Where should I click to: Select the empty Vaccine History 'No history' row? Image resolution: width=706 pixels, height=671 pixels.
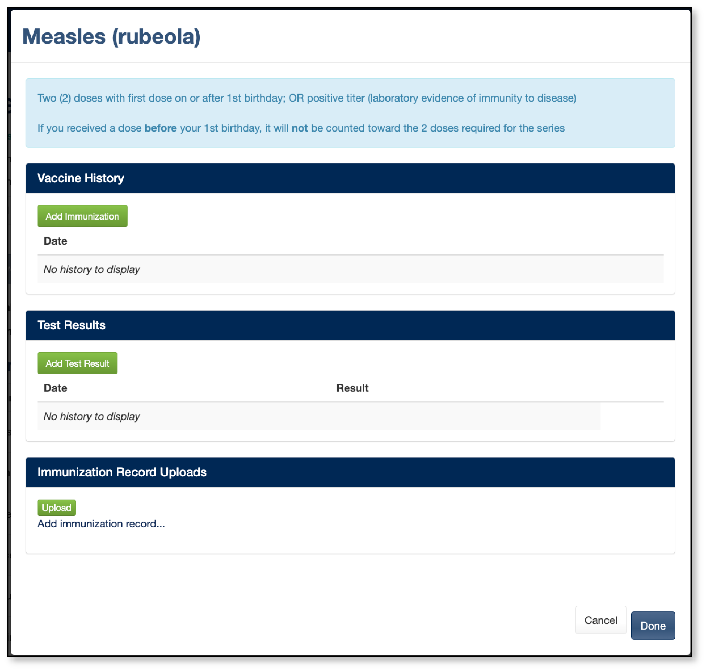point(92,269)
